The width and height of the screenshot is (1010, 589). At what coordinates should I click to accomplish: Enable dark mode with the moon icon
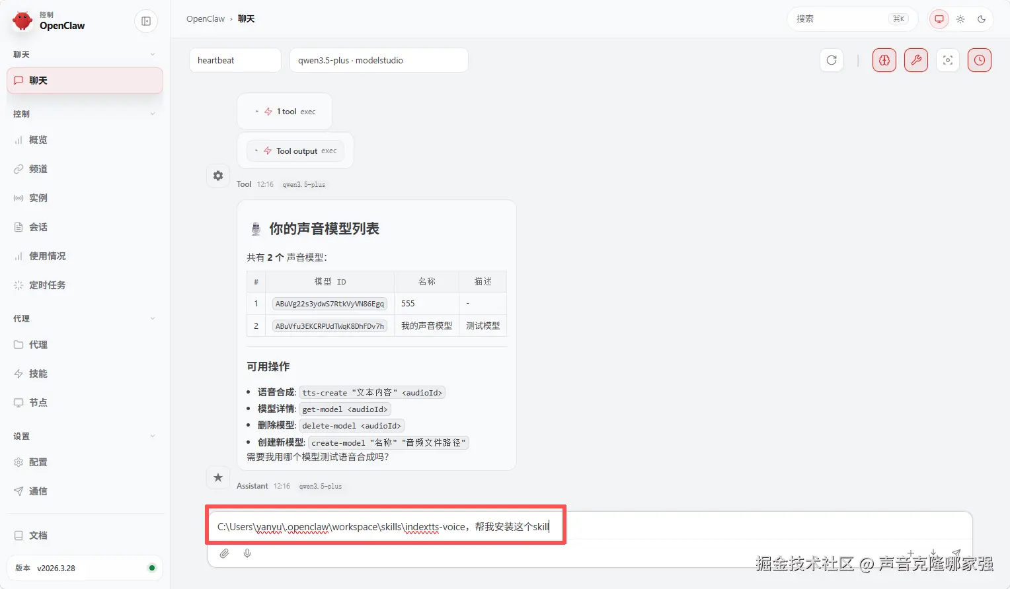point(982,19)
